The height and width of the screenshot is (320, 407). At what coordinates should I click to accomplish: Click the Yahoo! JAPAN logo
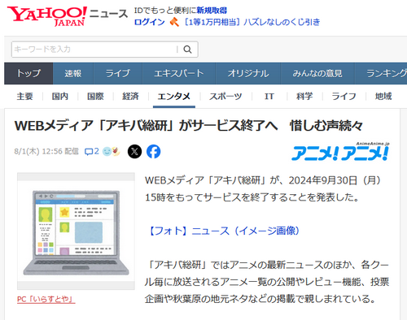coord(46,16)
